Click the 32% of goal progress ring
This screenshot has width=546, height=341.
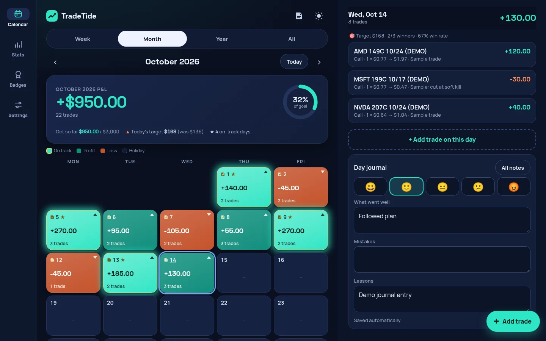tap(300, 102)
